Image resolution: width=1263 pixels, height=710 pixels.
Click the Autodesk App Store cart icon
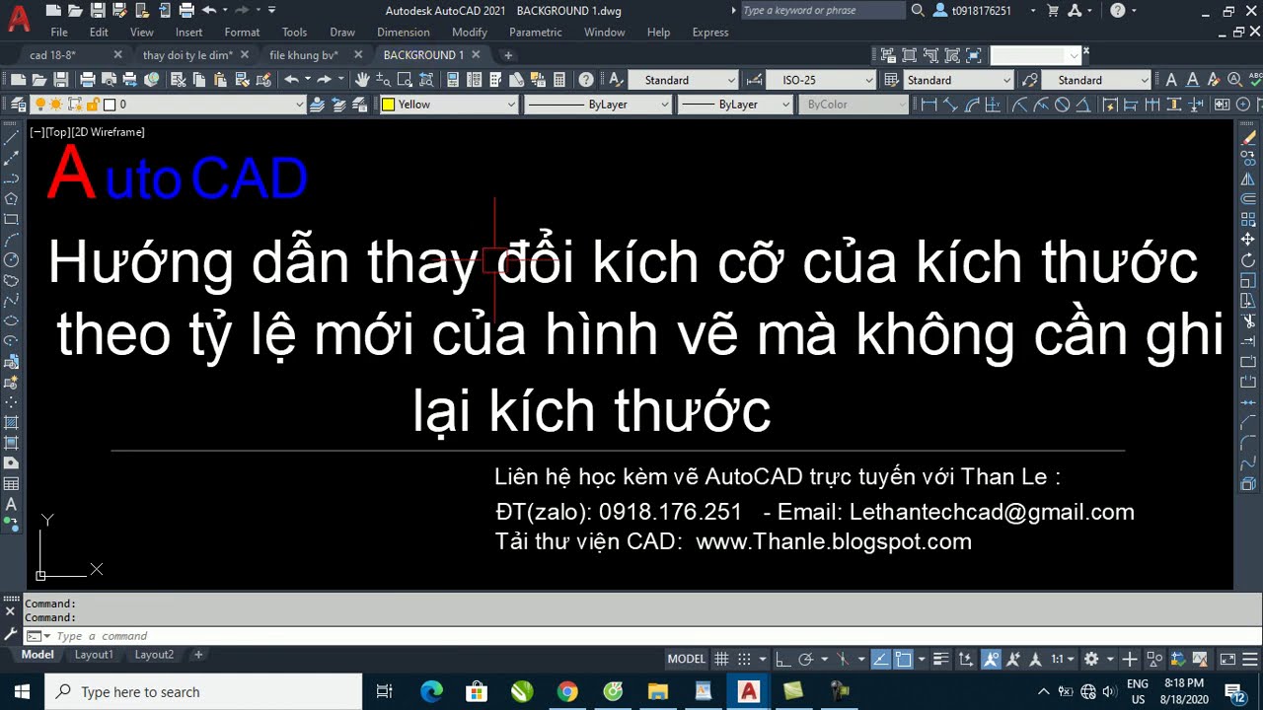[x=1052, y=10]
